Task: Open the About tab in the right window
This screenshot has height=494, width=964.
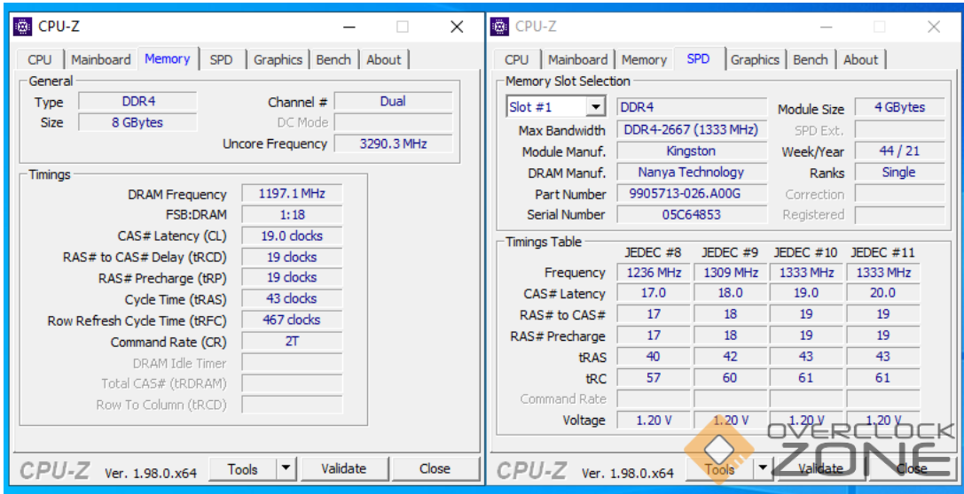Action: 860,60
